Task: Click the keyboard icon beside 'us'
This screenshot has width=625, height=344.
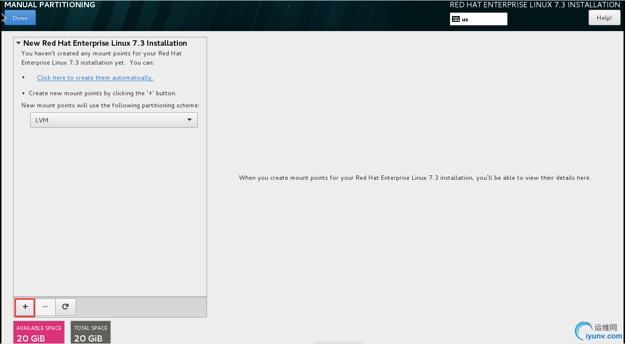Action: (x=456, y=19)
